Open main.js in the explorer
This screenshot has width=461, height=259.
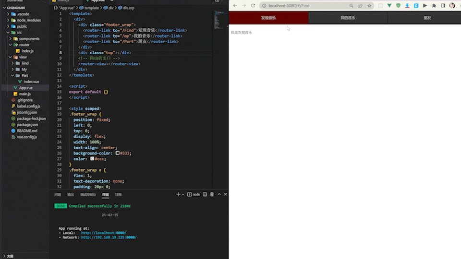click(x=24, y=94)
